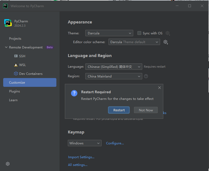Open the SSH remote development entry
Screen dimensions: 209x171
(x=30, y=56)
